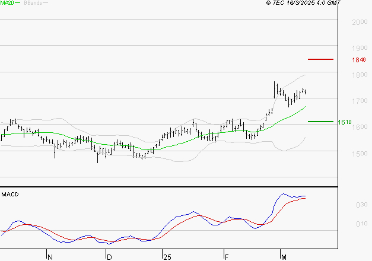
Task: Select the N month marker on timeline
Action: point(50,257)
